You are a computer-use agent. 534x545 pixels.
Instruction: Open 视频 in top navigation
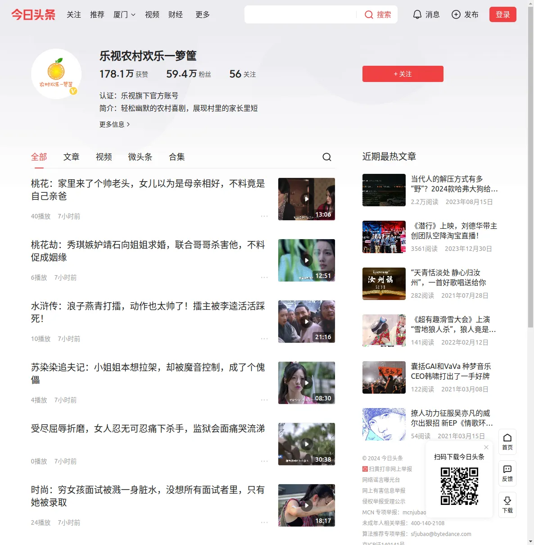[152, 15]
